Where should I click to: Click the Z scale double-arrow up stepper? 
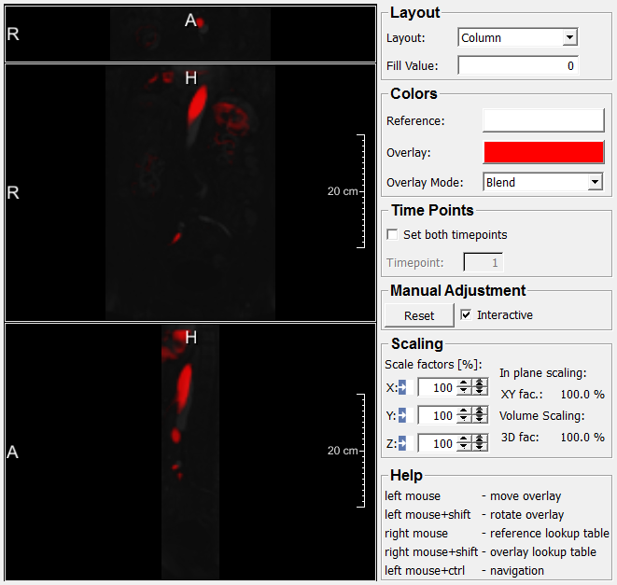[480, 439]
